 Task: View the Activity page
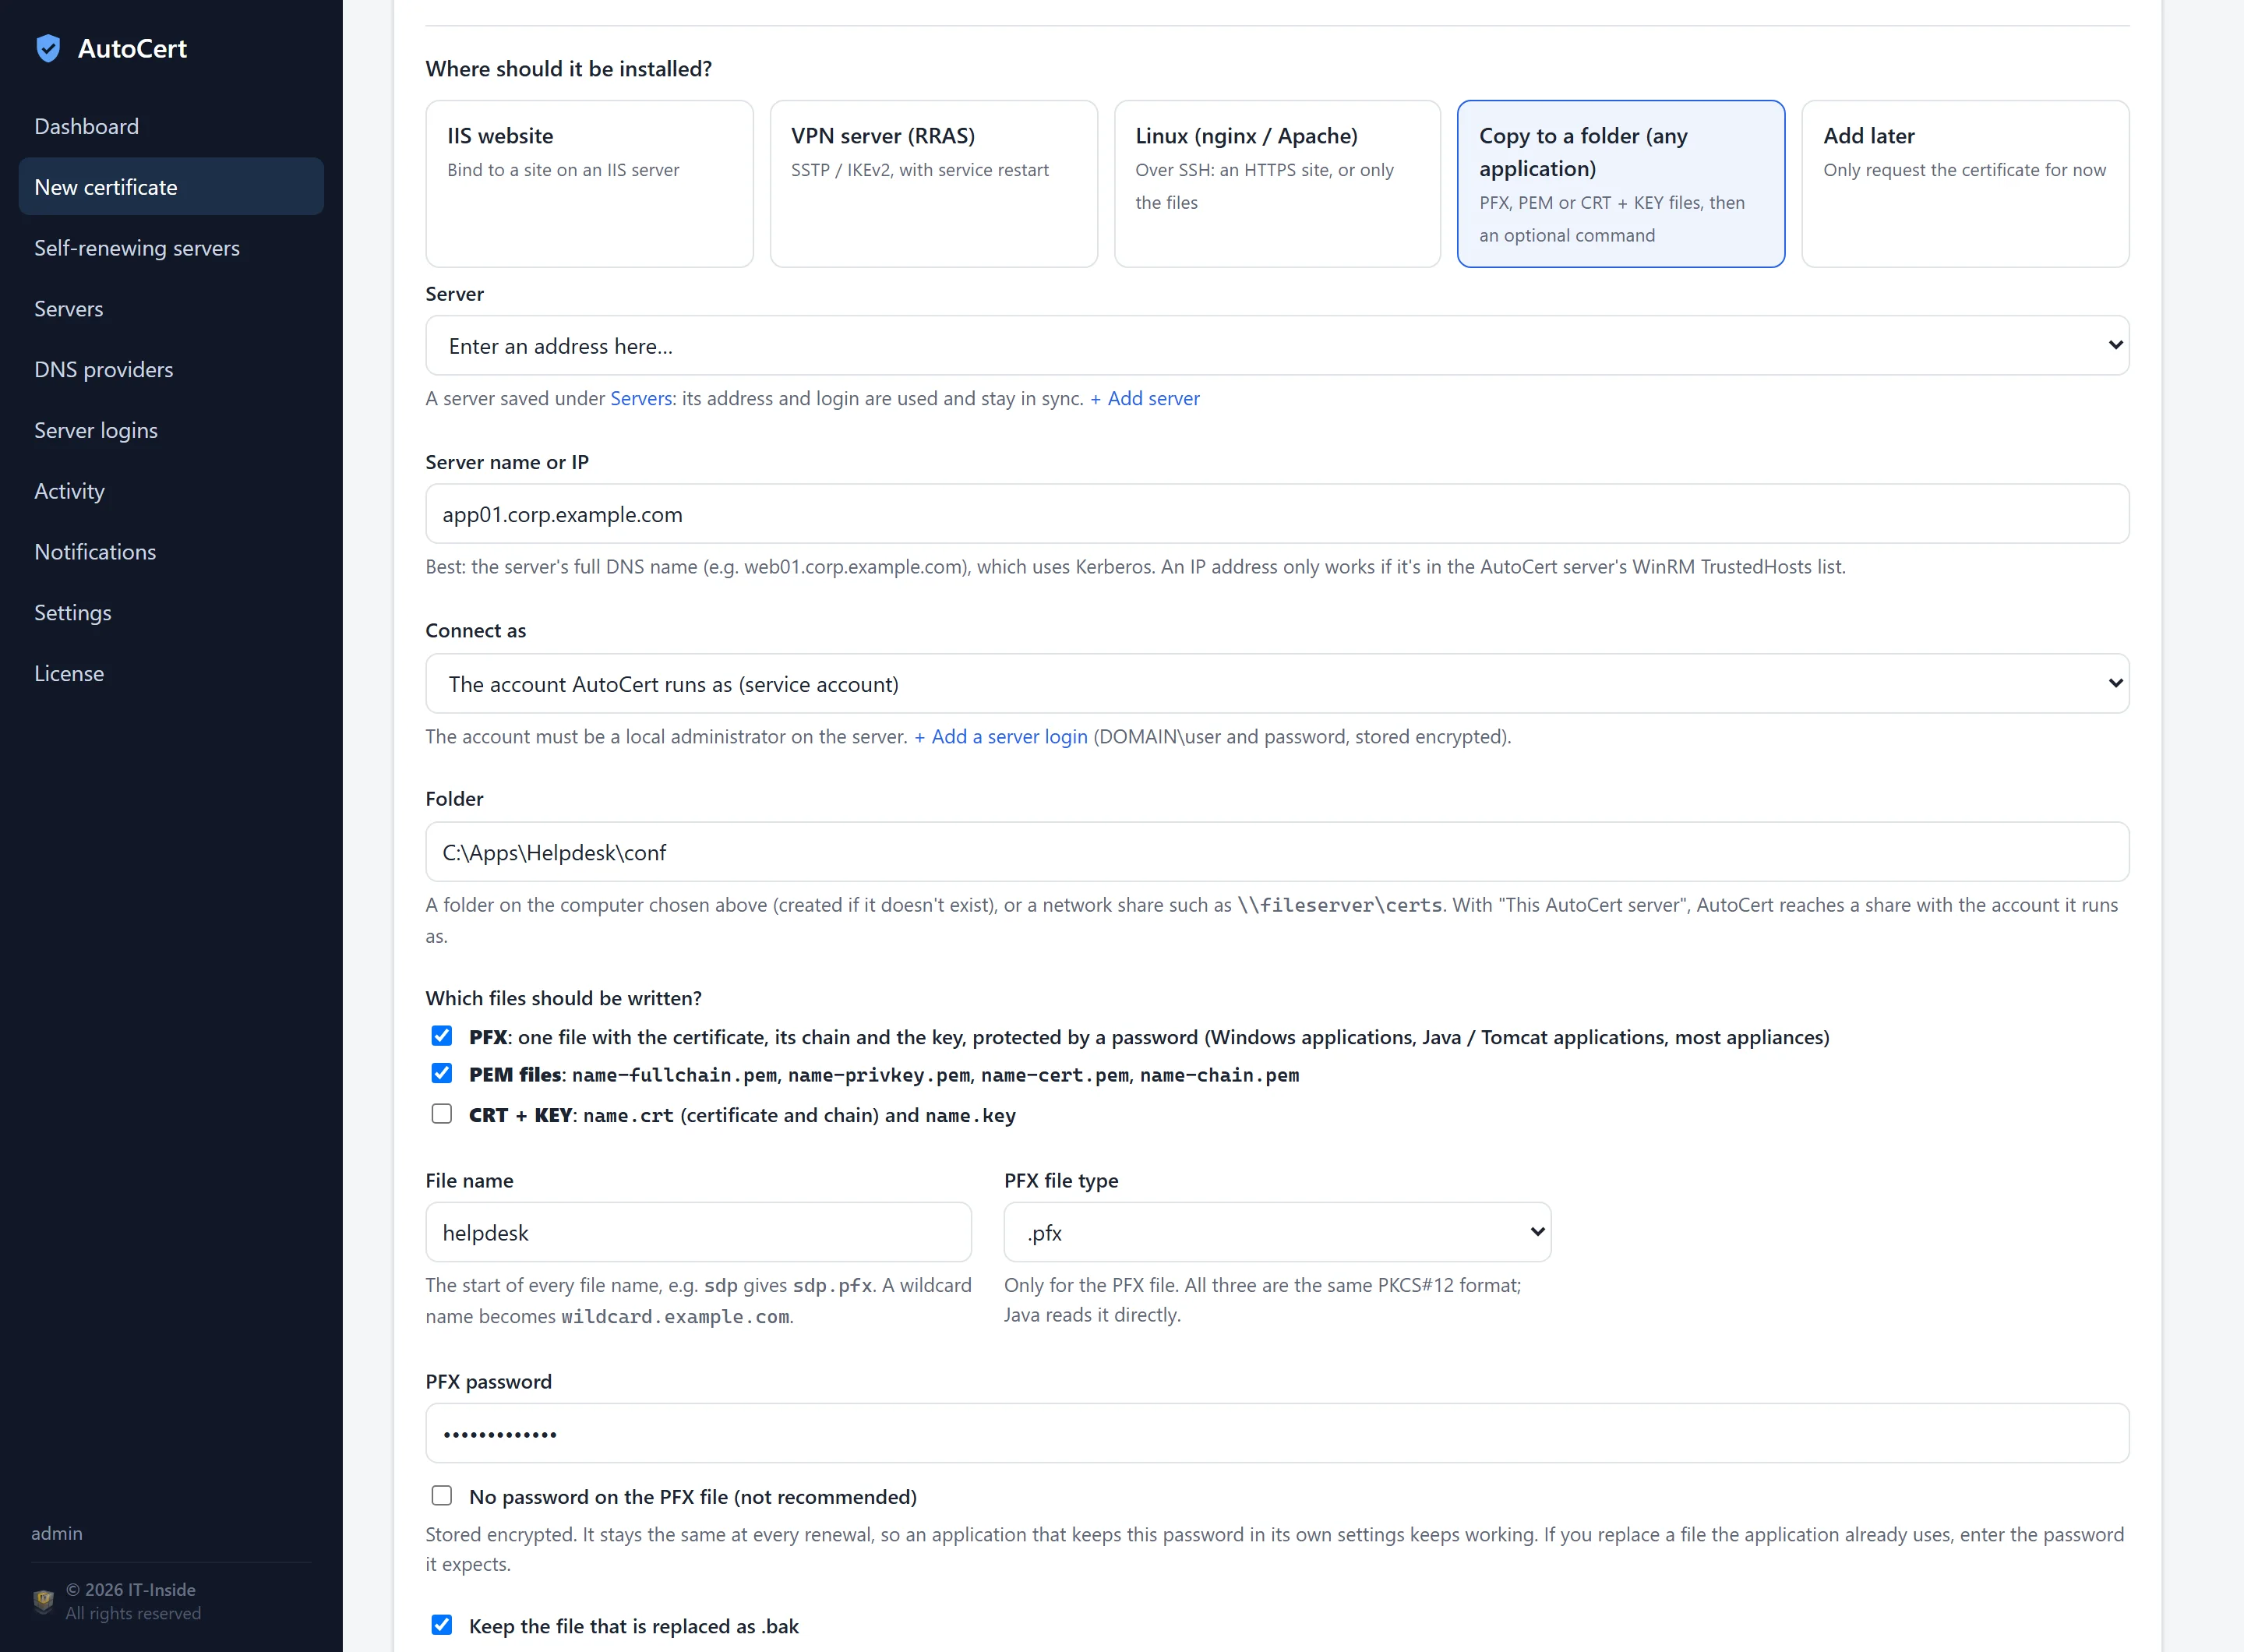pos(171,491)
